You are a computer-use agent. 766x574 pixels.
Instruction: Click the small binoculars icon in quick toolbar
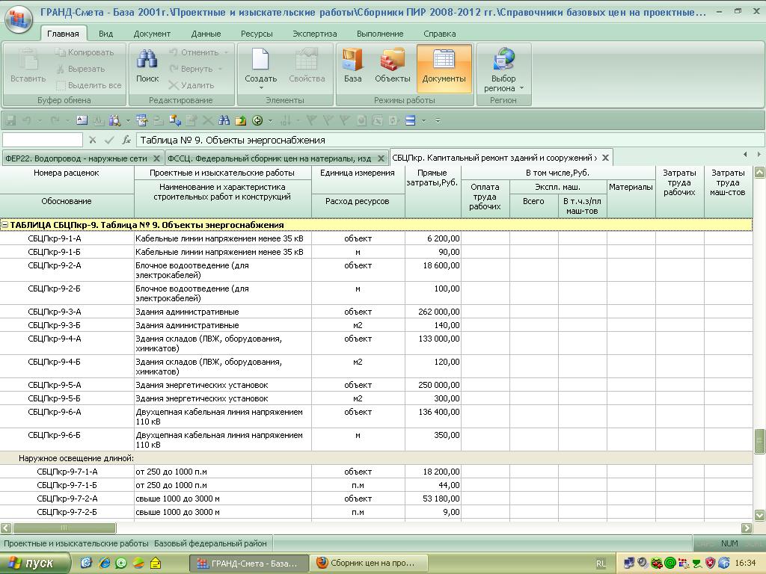(224, 120)
